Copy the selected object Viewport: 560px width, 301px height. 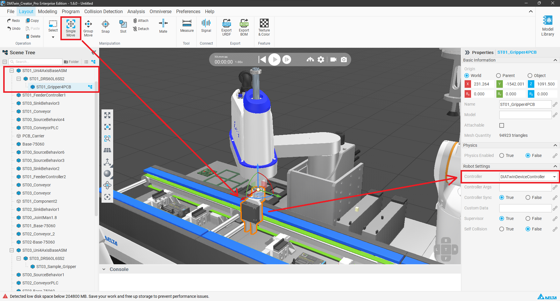pos(32,21)
